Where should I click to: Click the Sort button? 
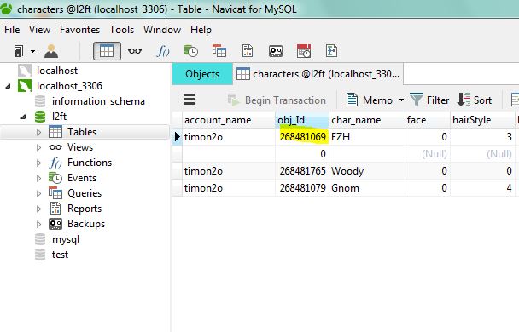pyautogui.click(x=474, y=100)
